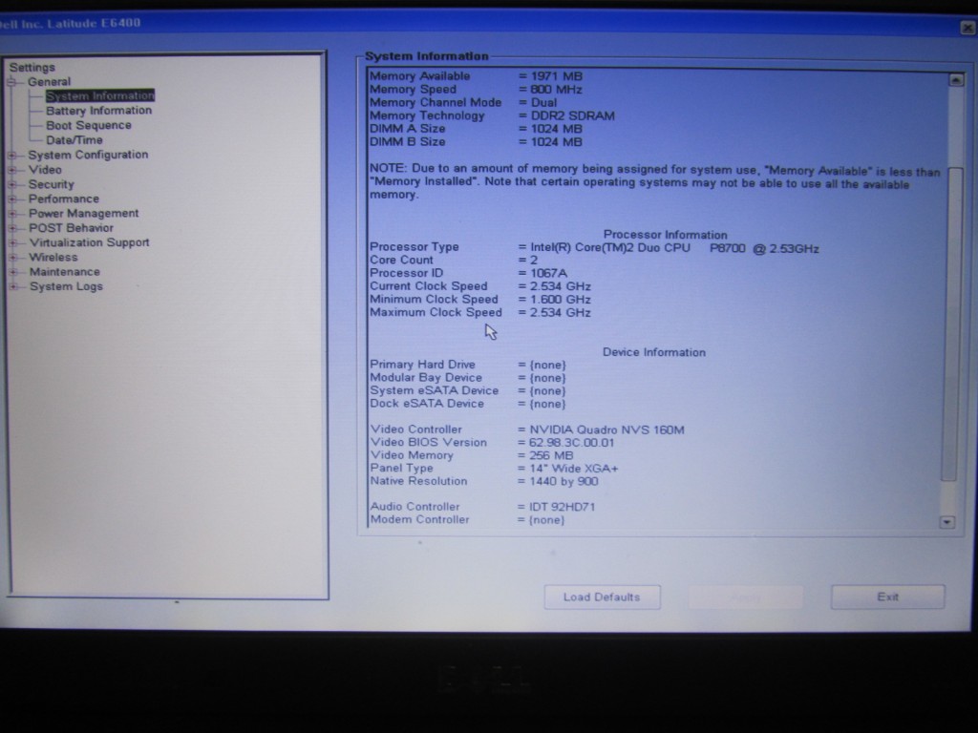Click the Processor ID 1067A value
The width and height of the screenshot is (978, 733).
point(549,273)
